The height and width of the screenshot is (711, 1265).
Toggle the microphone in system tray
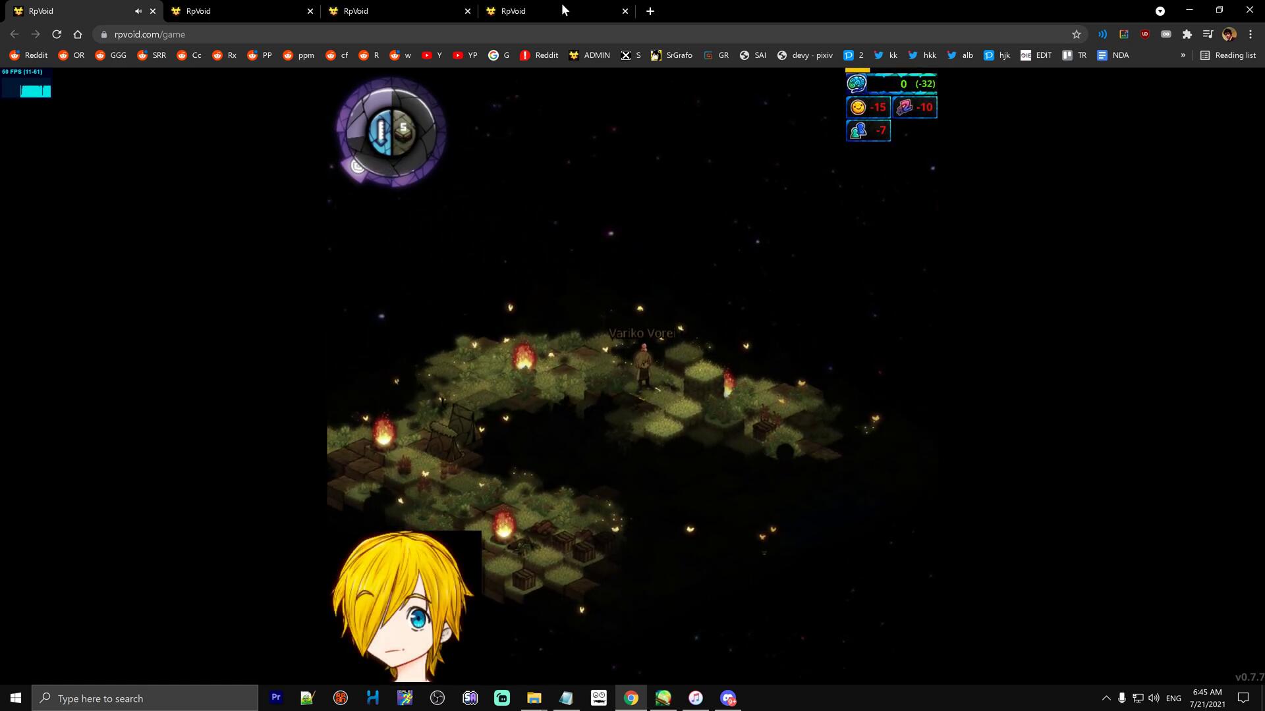tap(1121, 698)
